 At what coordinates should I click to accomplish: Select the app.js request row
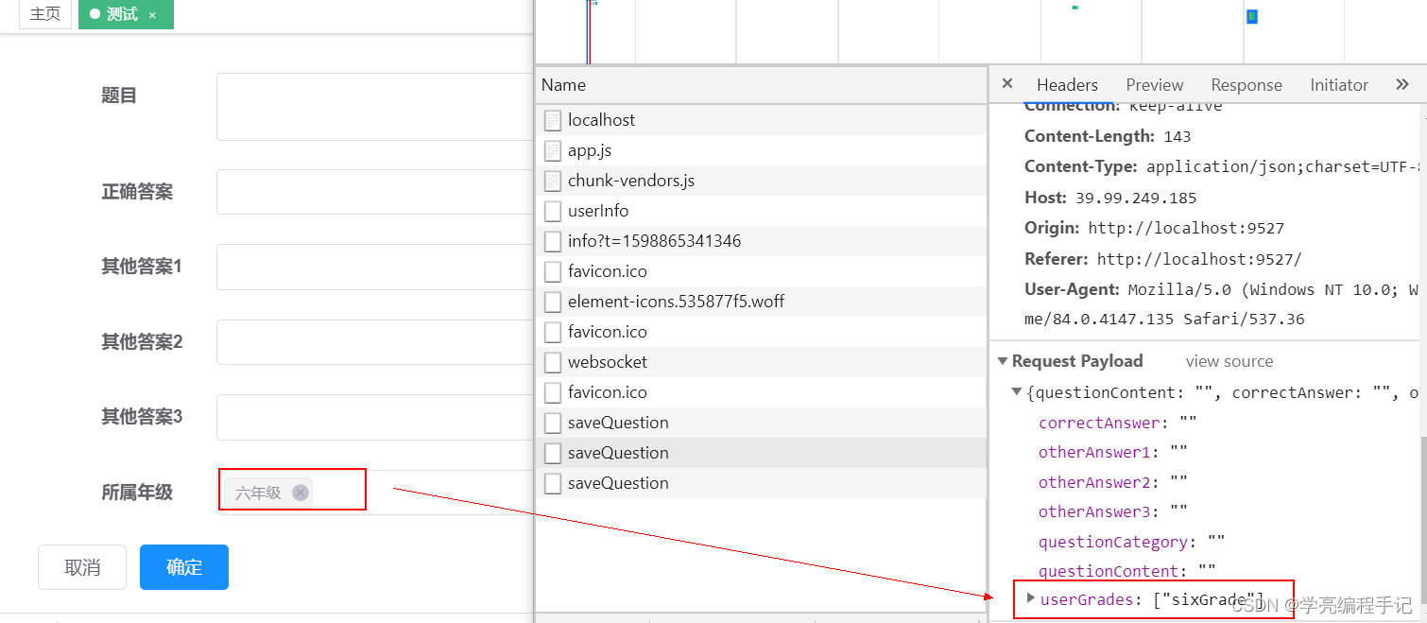point(761,150)
